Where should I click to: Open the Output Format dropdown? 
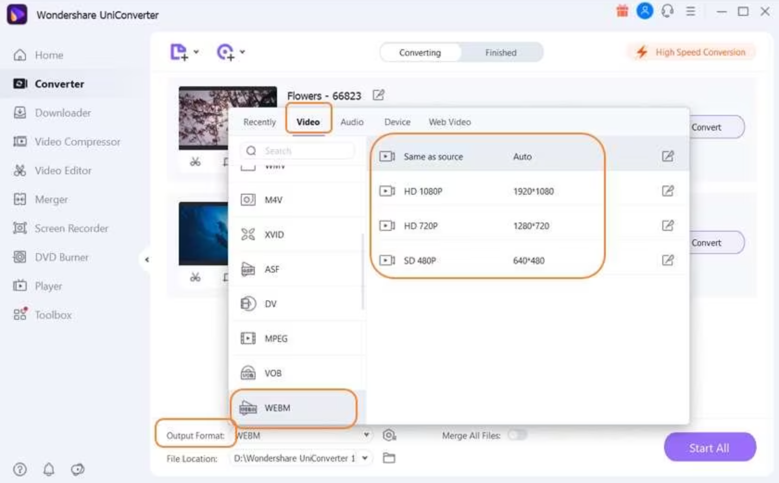click(x=304, y=435)
